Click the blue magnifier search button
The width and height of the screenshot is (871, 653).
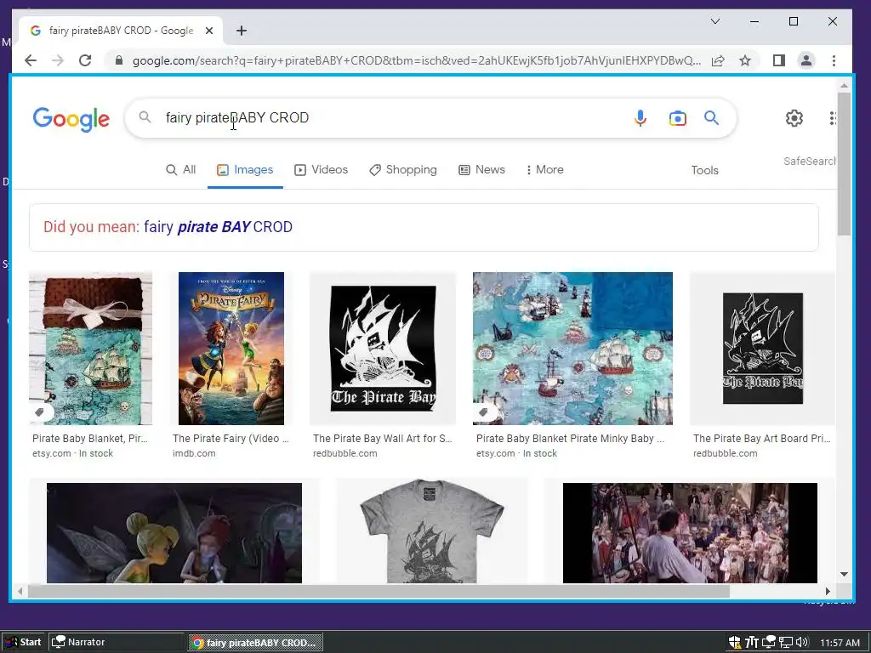tap(712, 117)
